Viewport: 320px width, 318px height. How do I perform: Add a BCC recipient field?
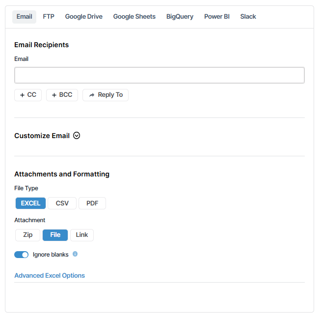pos(62,95)
